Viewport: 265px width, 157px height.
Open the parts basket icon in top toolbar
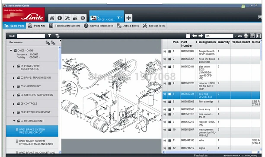pos(75,18)
